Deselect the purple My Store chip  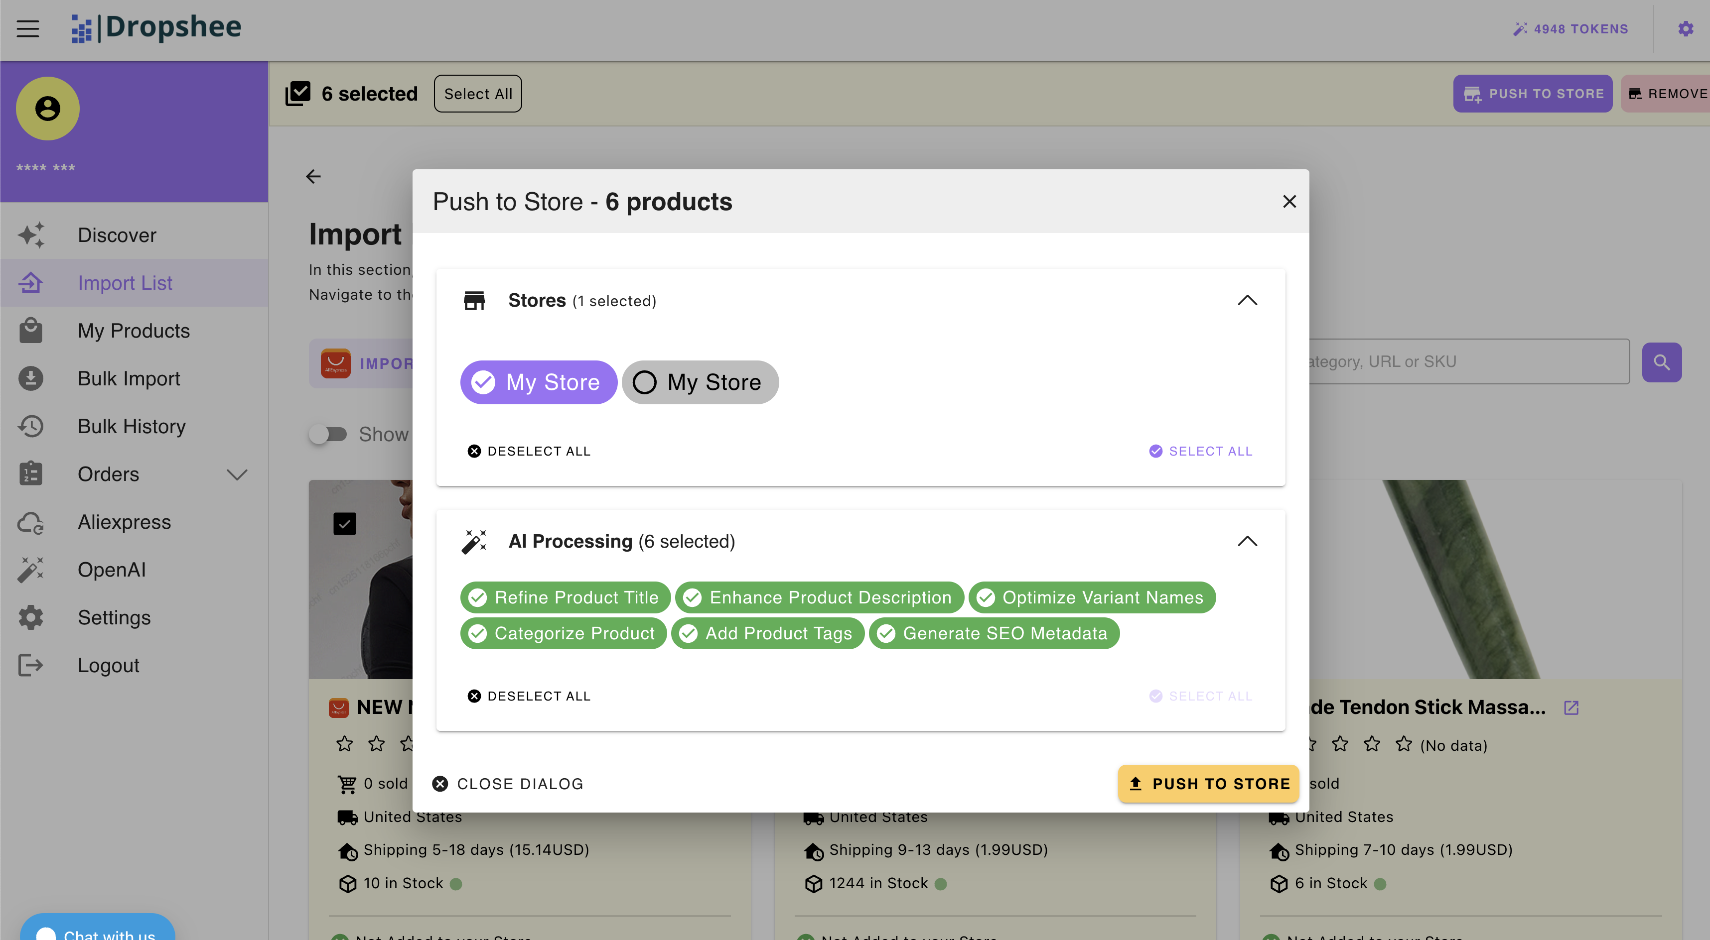[538, 382]
